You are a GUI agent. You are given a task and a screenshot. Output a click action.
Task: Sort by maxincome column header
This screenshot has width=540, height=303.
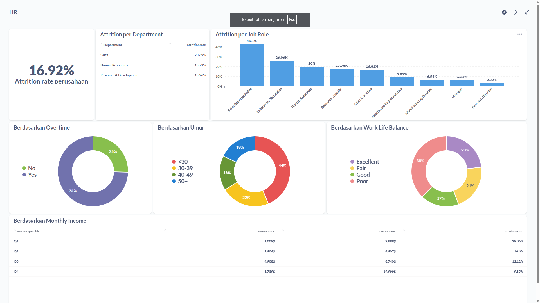pyautogui.click(x=387, y=231)
